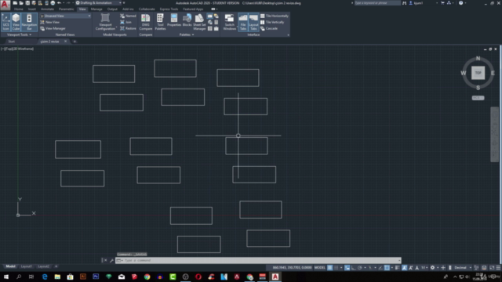Switch to the Annotate ribbon tab
Screen dimensions: 502x282
point(47,9)
